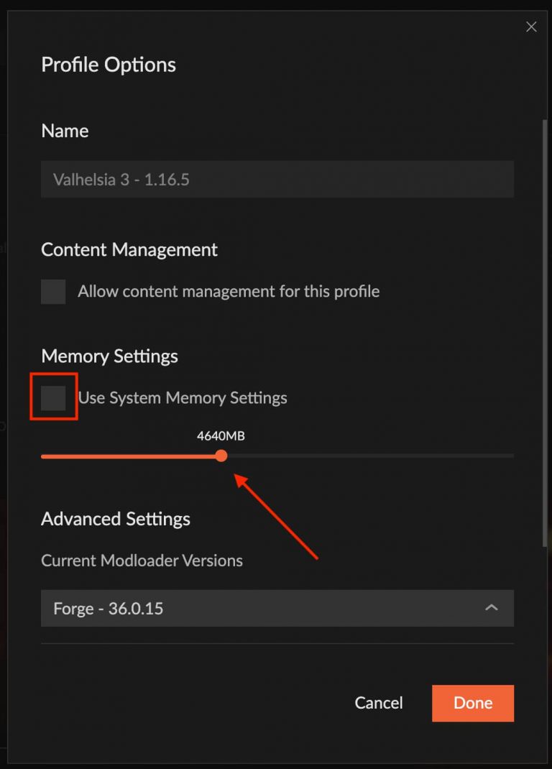552x769 pixels.
Task: Confirm the changes with the Done button
Action: click(472, 703)
